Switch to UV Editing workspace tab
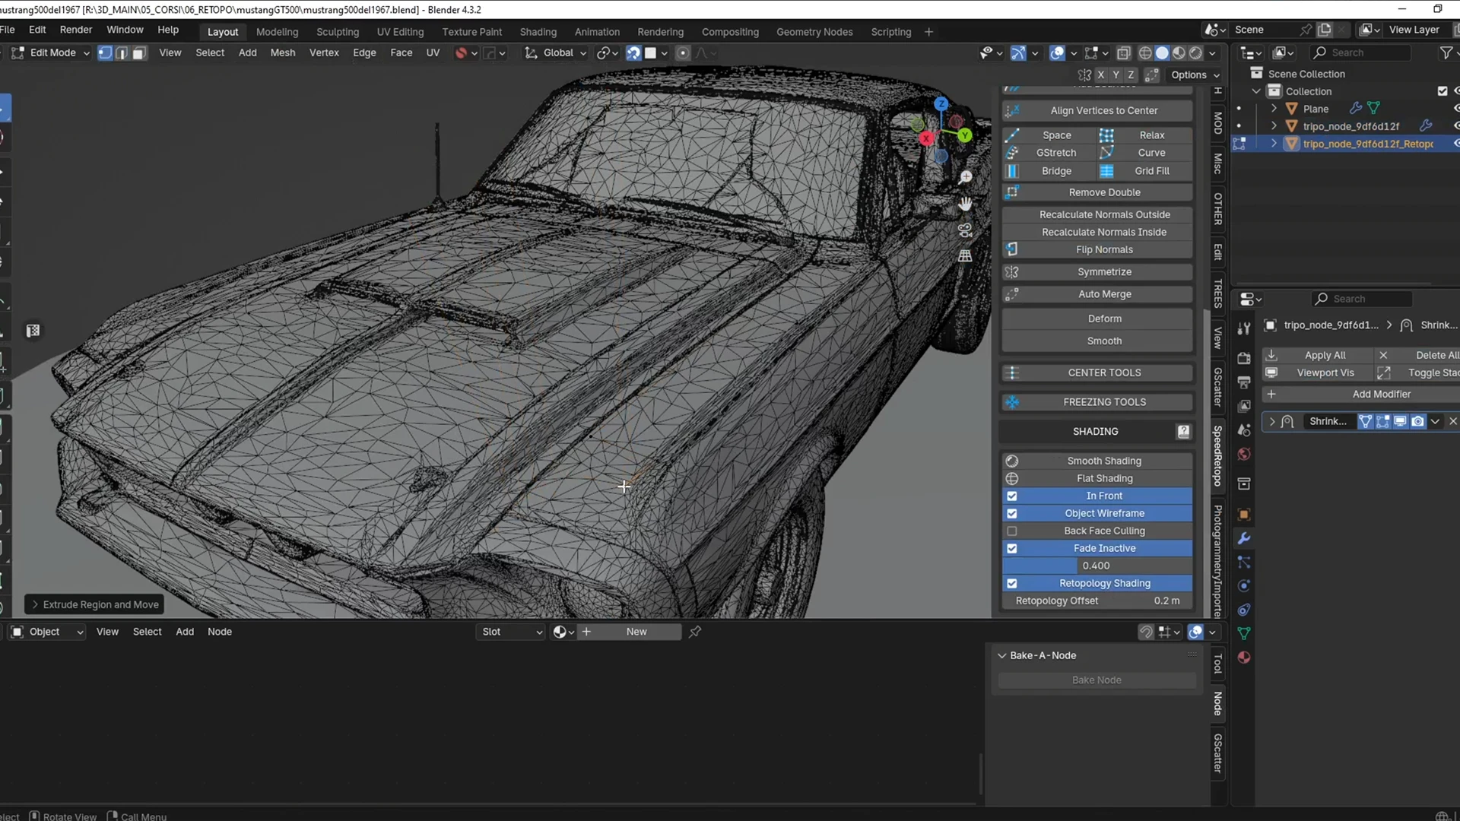 [400, 32]
